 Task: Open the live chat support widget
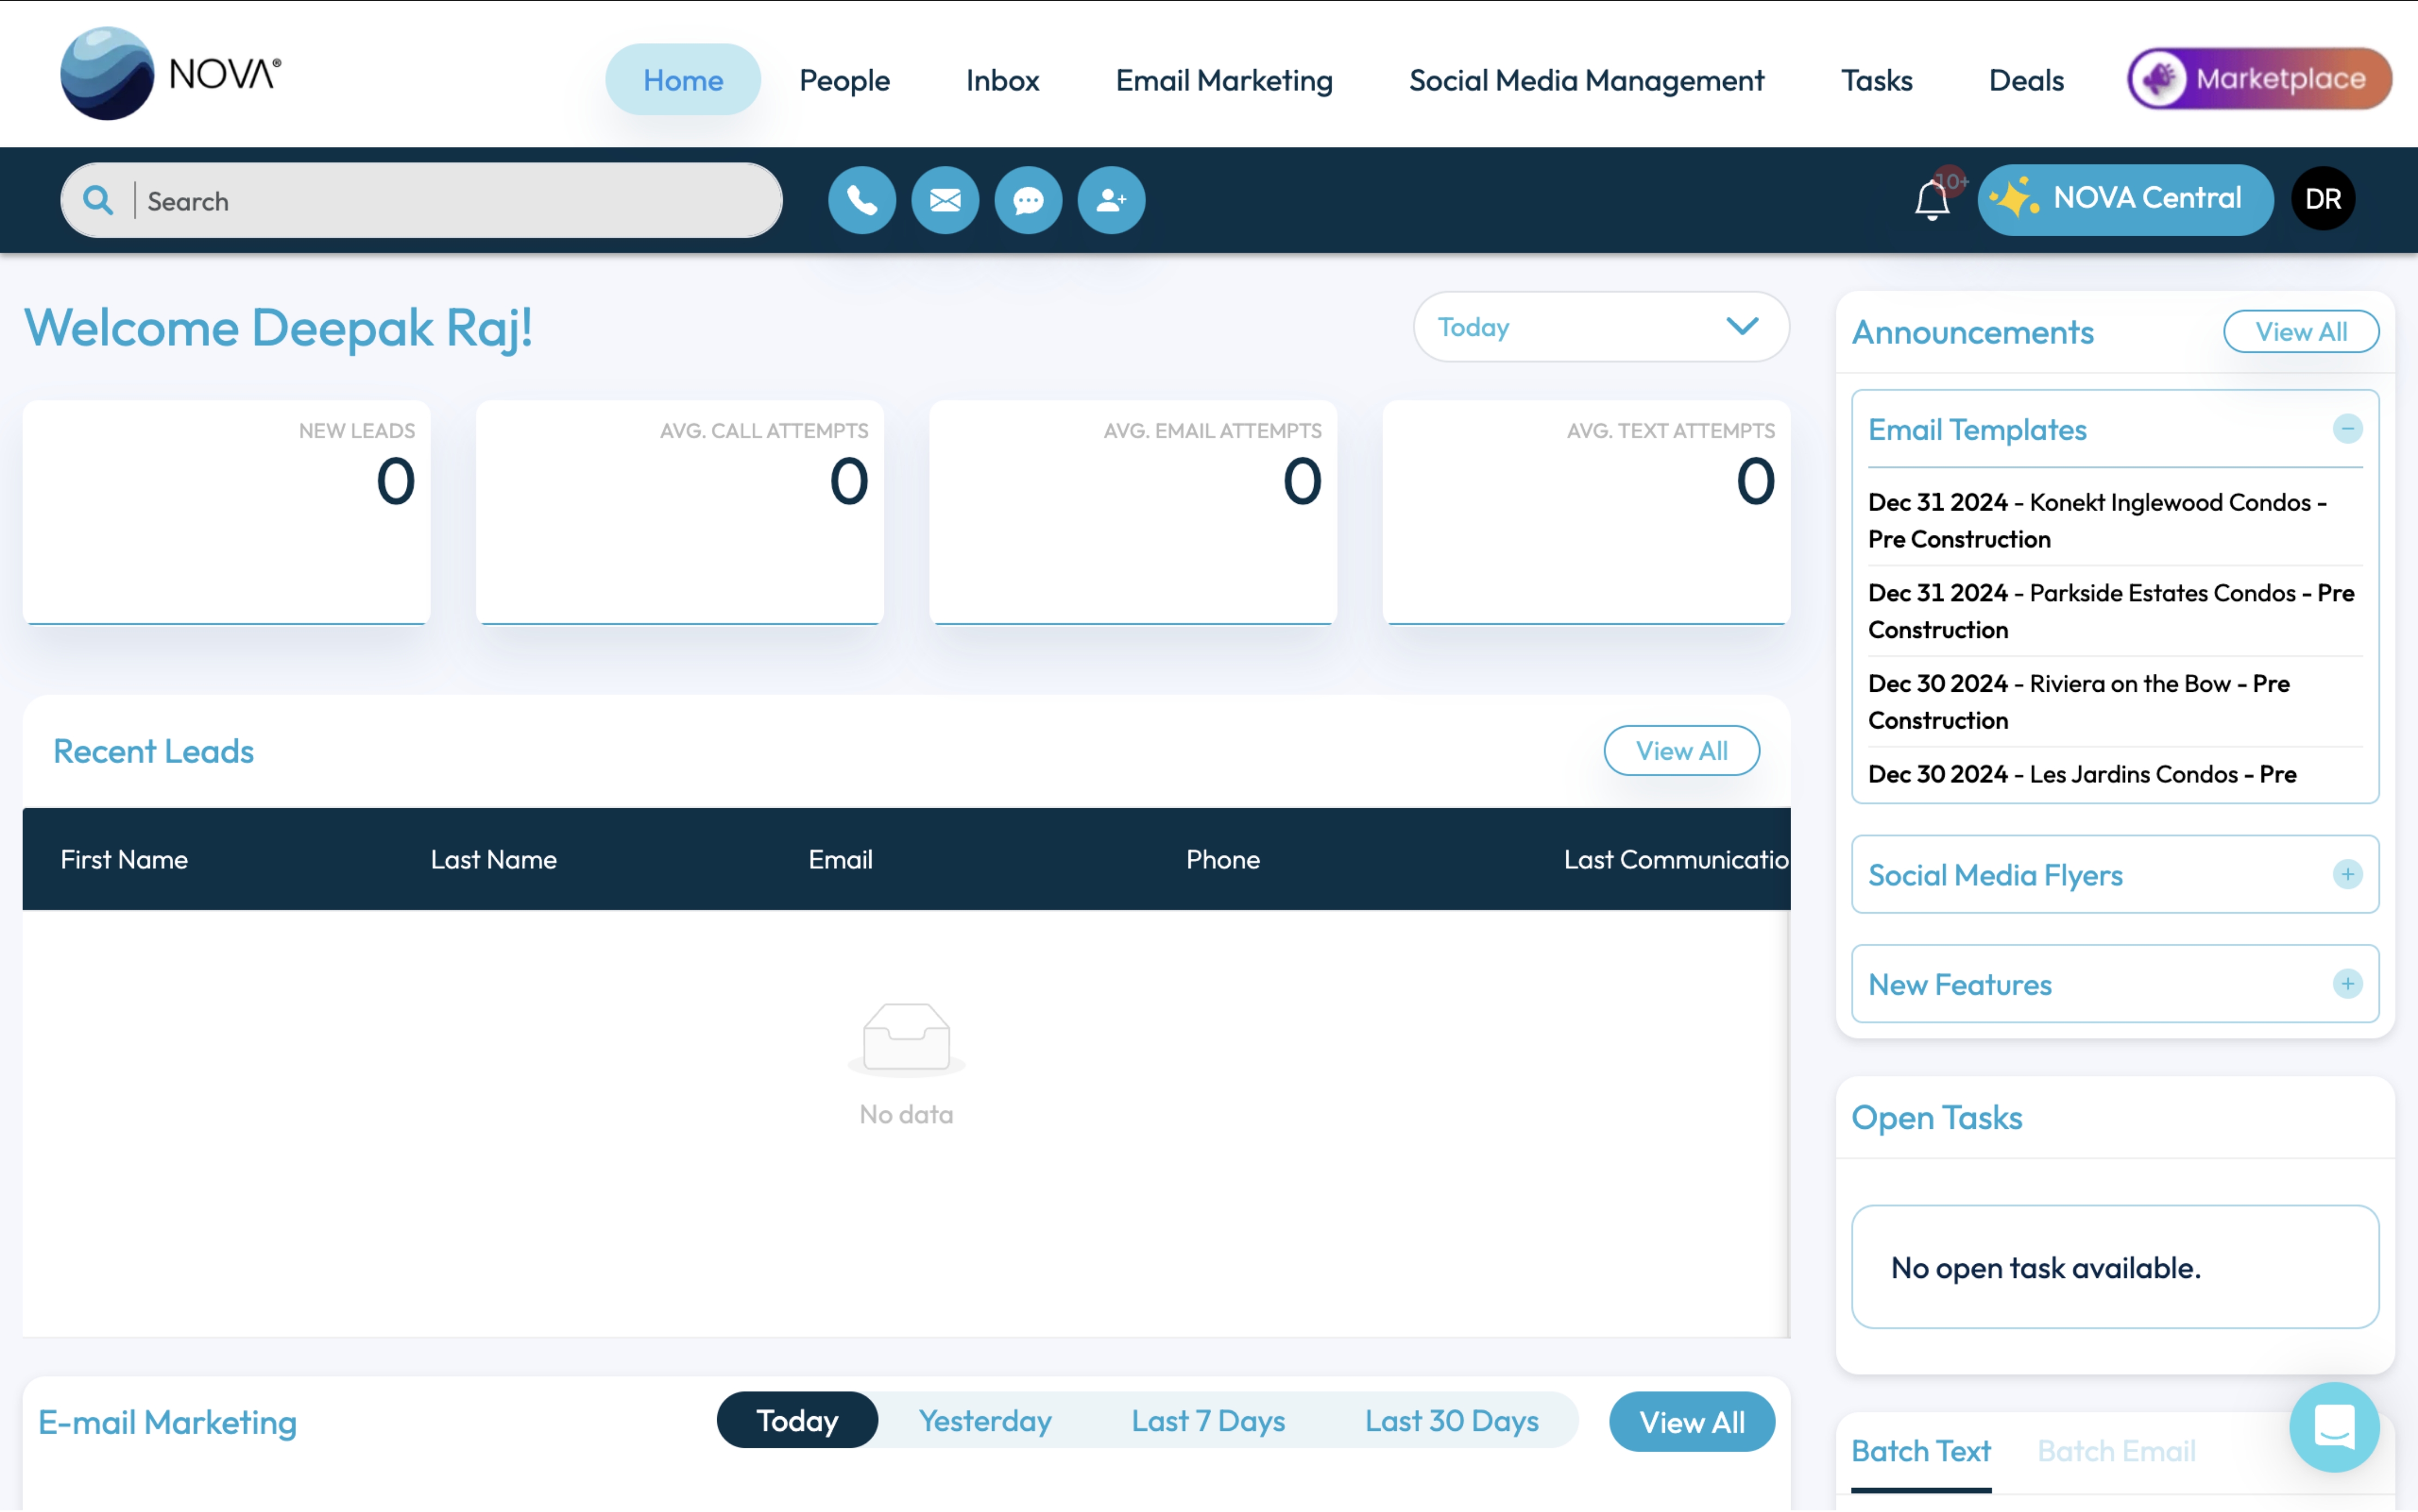coord(2334,1427)
